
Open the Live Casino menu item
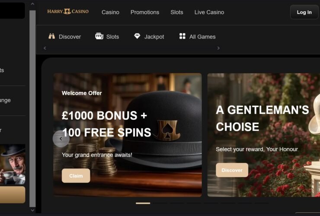coord(209,12)
